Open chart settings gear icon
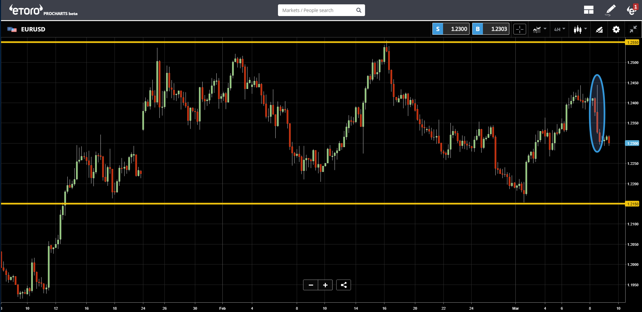 616,29
